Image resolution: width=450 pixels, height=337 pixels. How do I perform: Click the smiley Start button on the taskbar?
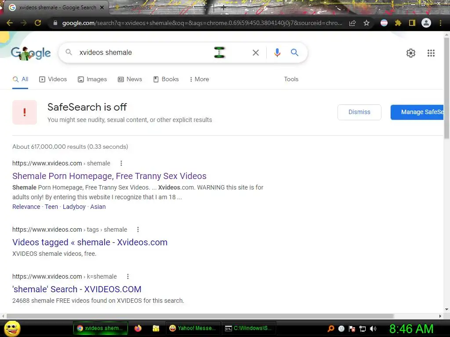pyautogui.click(x=12, y=328)
